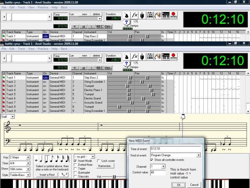Click the red LED icon beside Track 5

click(4, 94)
